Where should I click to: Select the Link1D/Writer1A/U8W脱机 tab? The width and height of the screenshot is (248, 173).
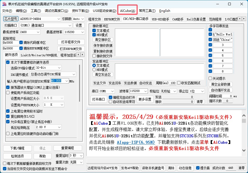[x=39, y=55]
